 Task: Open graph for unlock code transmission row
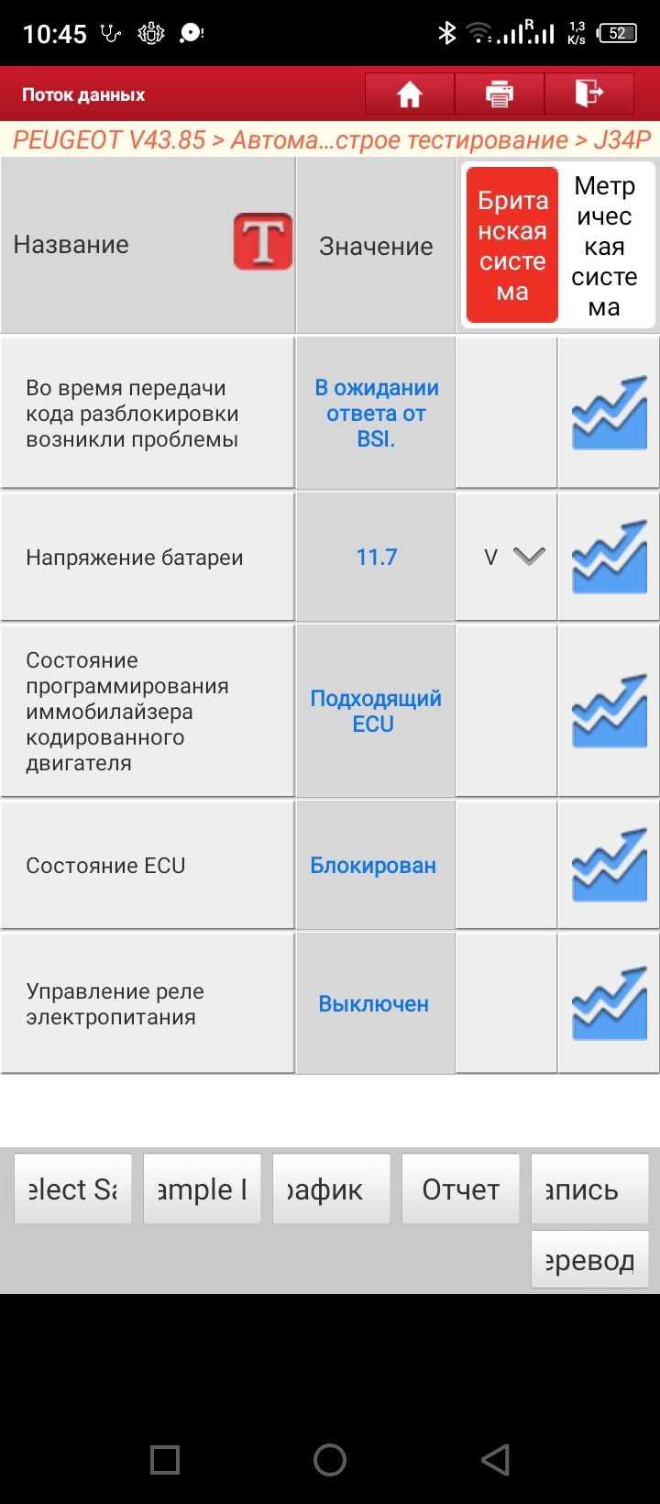pos(610,414)
